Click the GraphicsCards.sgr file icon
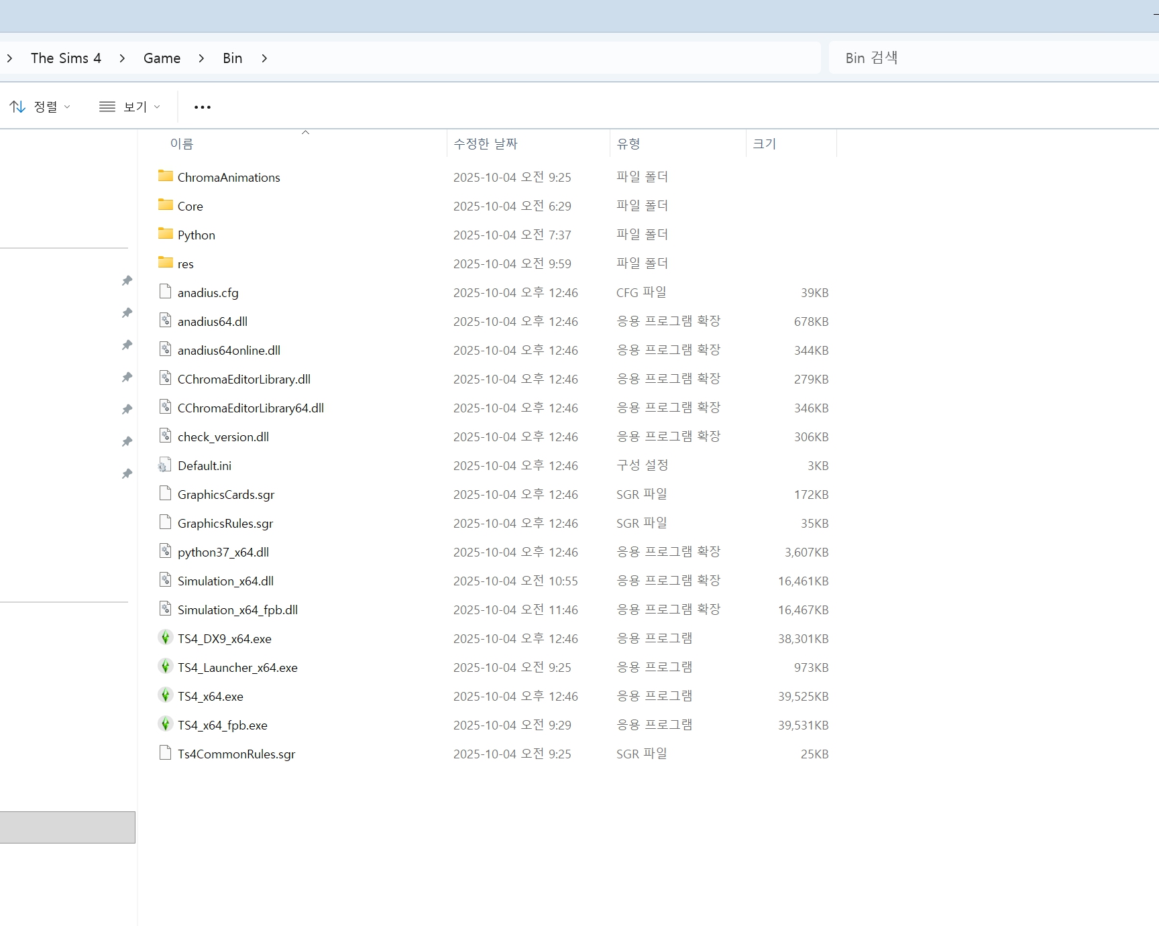Image resolution: width=1159 pixels, height=926 pixels. coord(165,494)
